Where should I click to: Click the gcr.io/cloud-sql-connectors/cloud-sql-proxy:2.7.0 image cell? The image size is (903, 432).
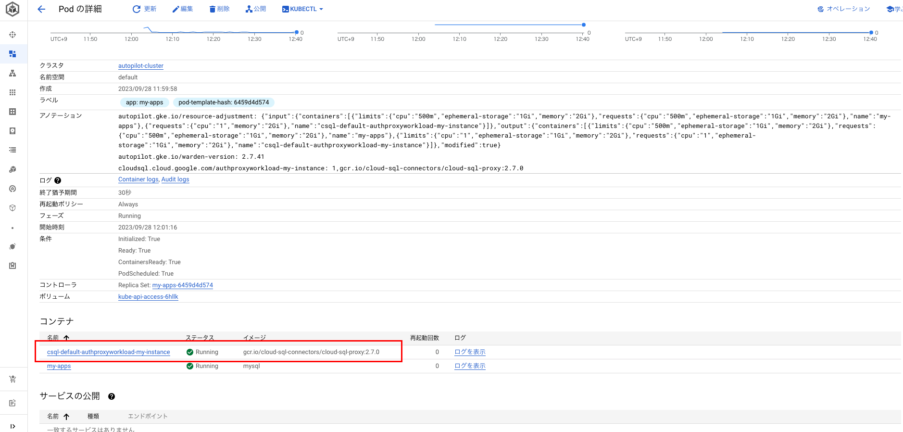point(311,352)
